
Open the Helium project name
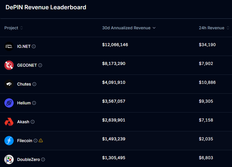[x=24, y=103]
